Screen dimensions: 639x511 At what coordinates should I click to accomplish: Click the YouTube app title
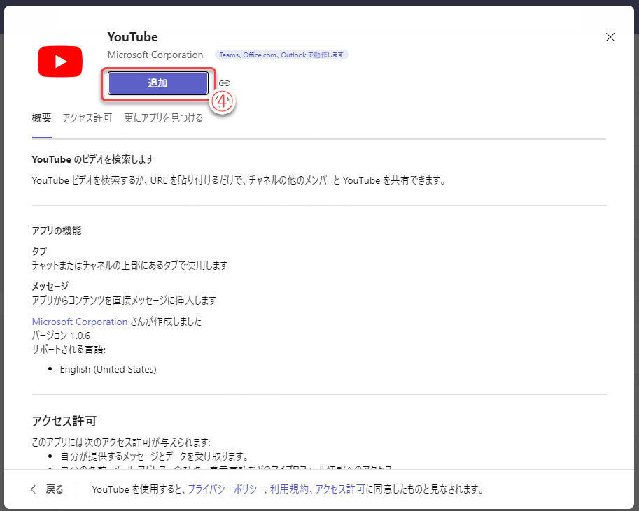[132, 37]
